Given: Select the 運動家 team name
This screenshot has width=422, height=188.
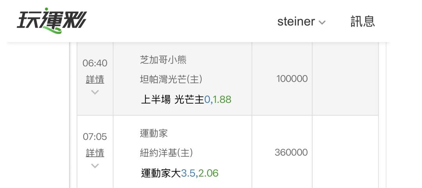Looking at the screenshot, I should (x=154, y=134).
